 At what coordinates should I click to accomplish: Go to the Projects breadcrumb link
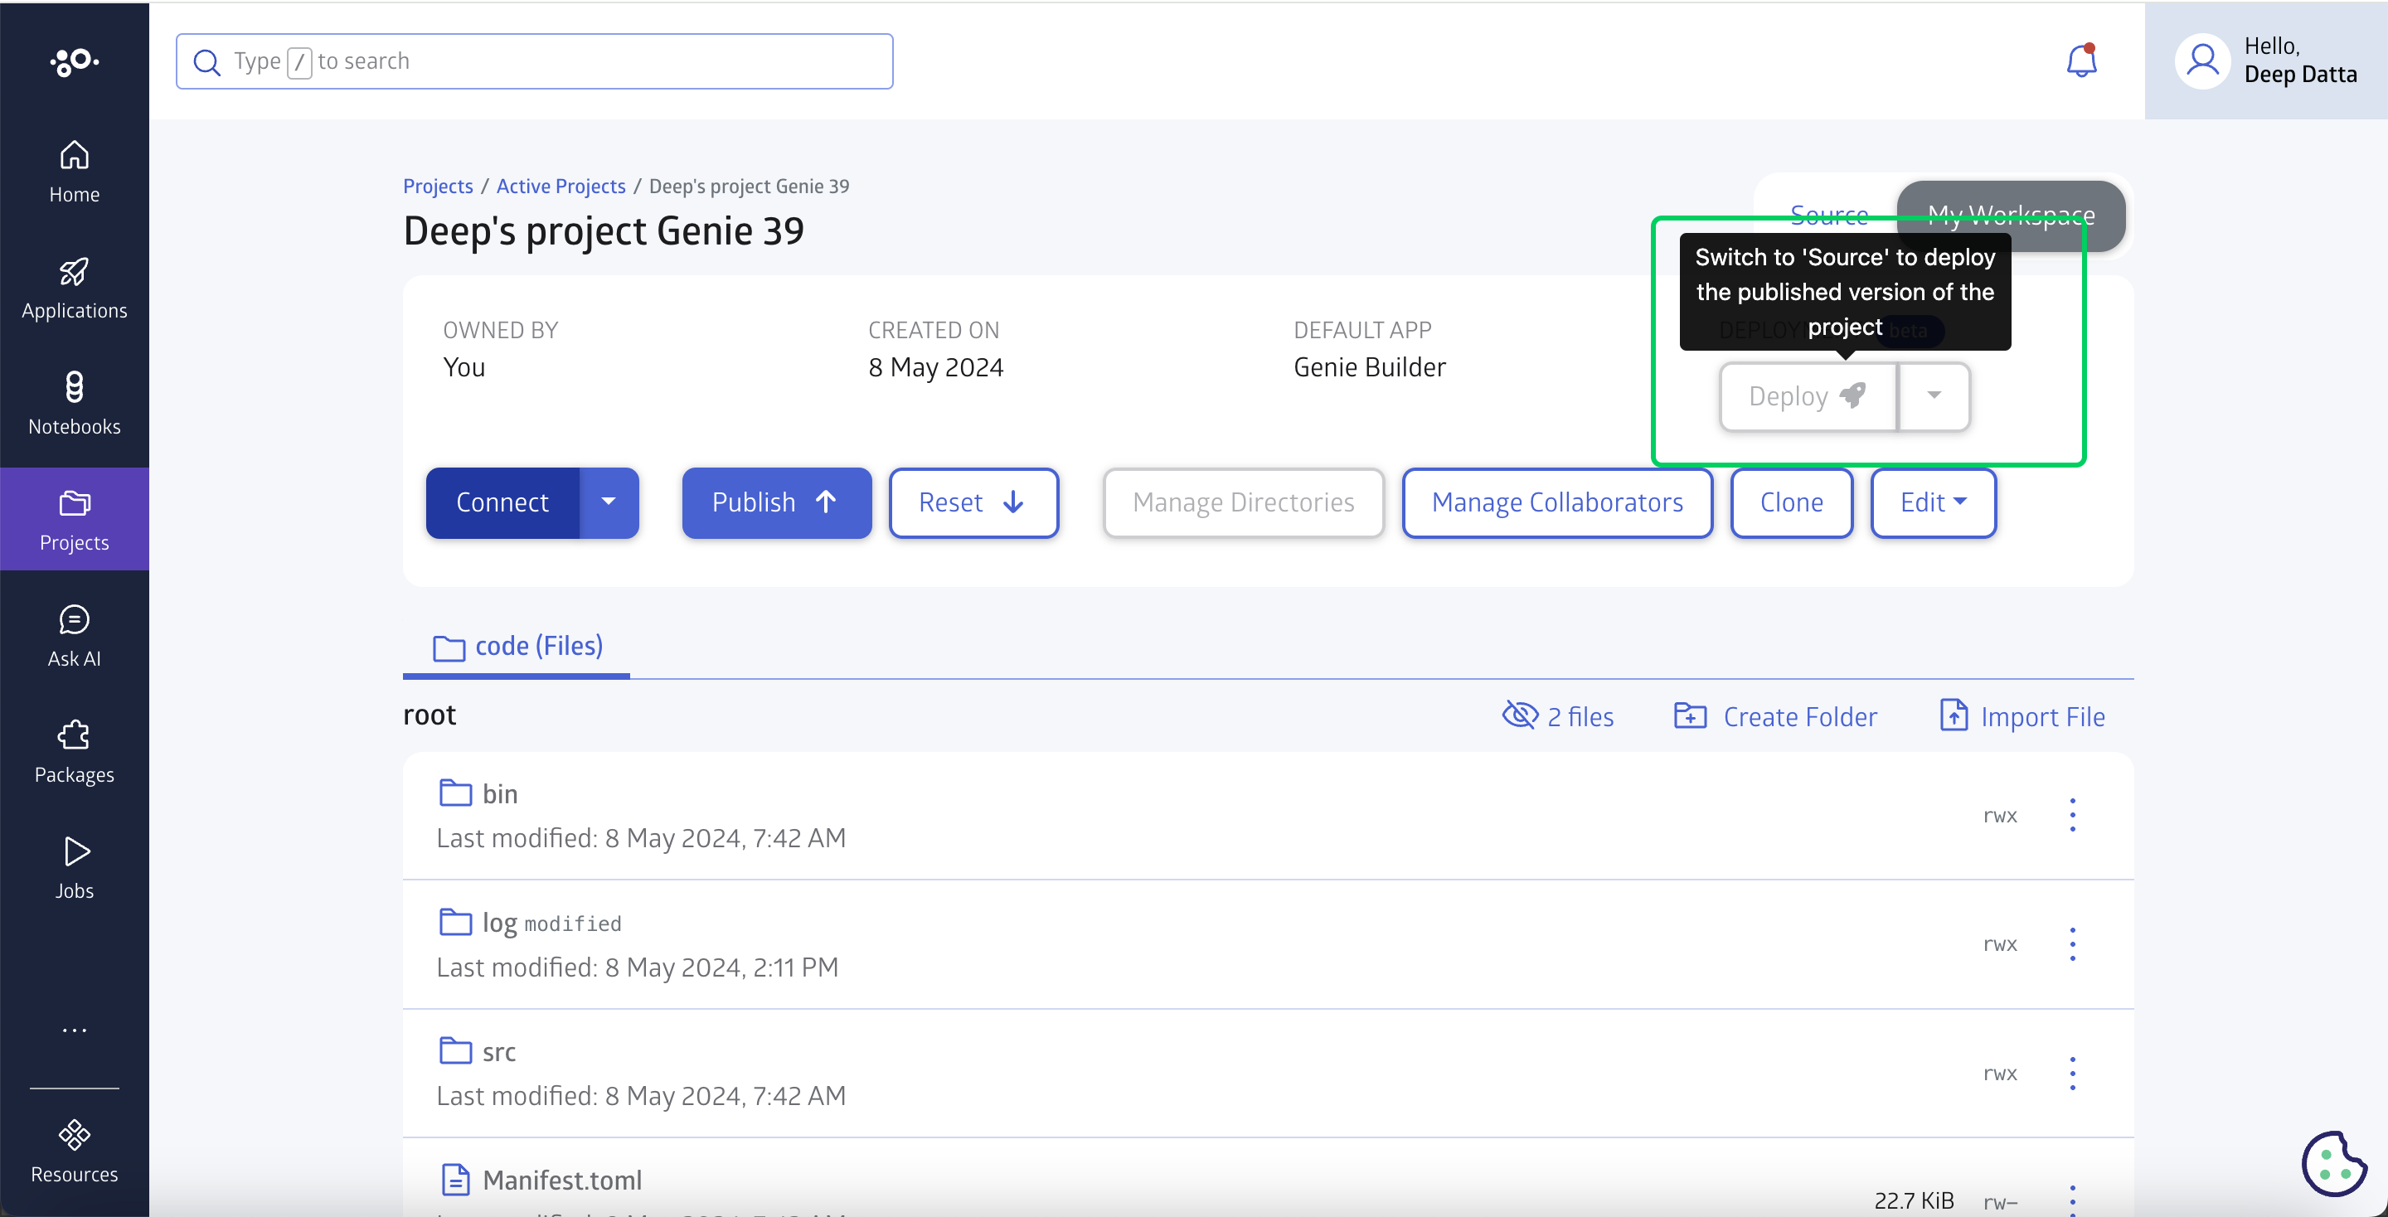coord(438,187)
